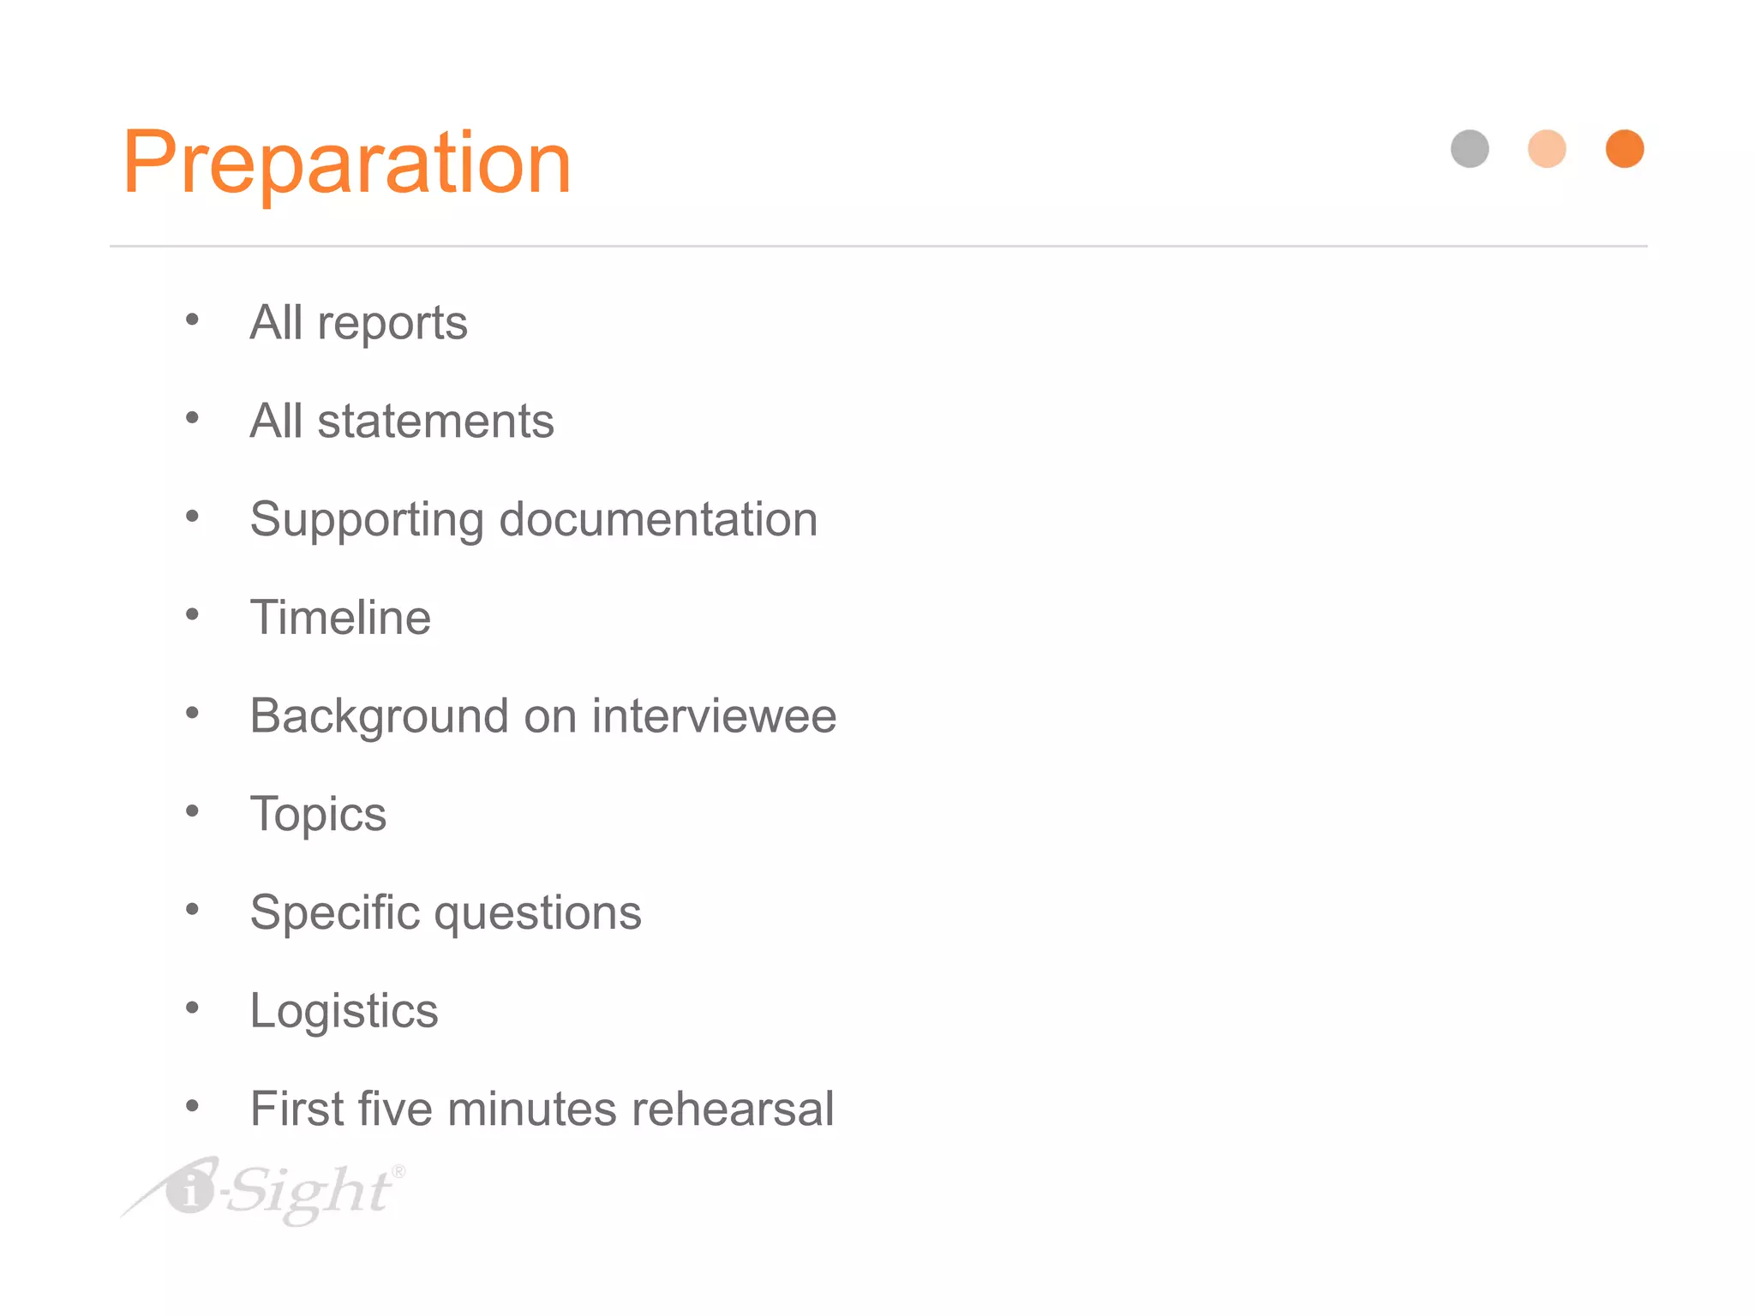Click the bullet dot before 'Timeline'

(192, 614)
